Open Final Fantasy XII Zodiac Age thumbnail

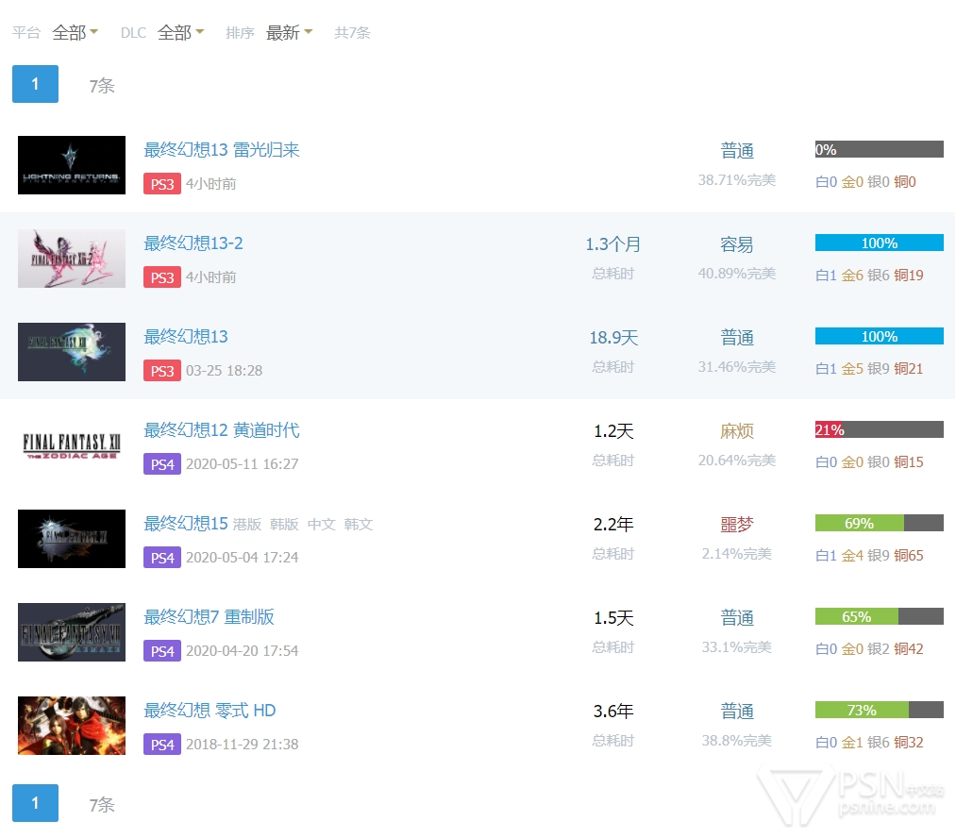point(72,445)
